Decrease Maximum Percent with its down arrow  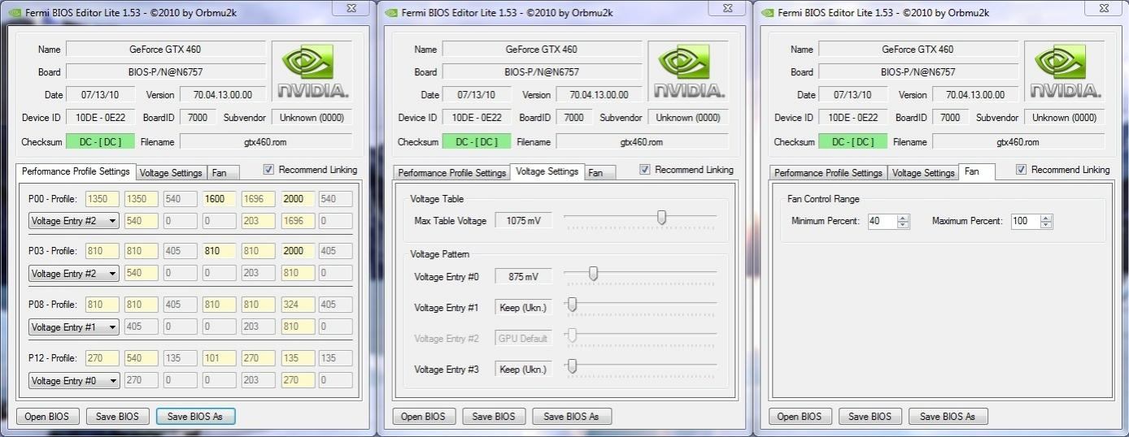coord(1046,224)
